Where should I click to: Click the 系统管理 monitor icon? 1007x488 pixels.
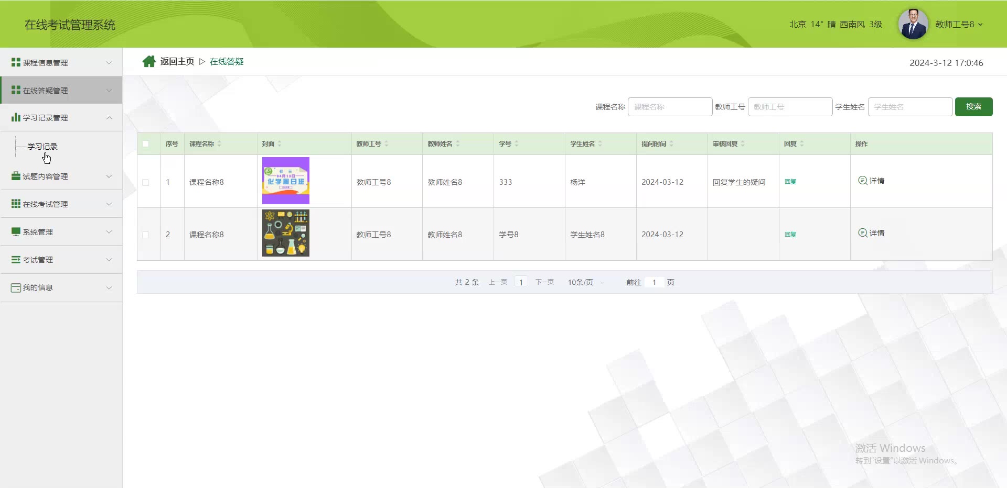coord(16,231)
